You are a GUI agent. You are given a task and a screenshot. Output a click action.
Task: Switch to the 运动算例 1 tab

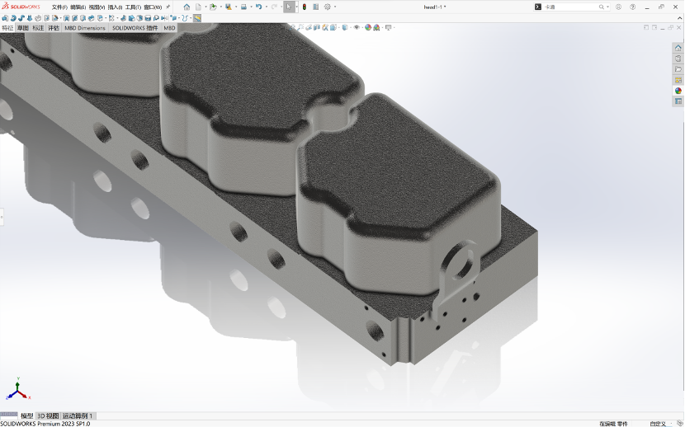[78, 415]
